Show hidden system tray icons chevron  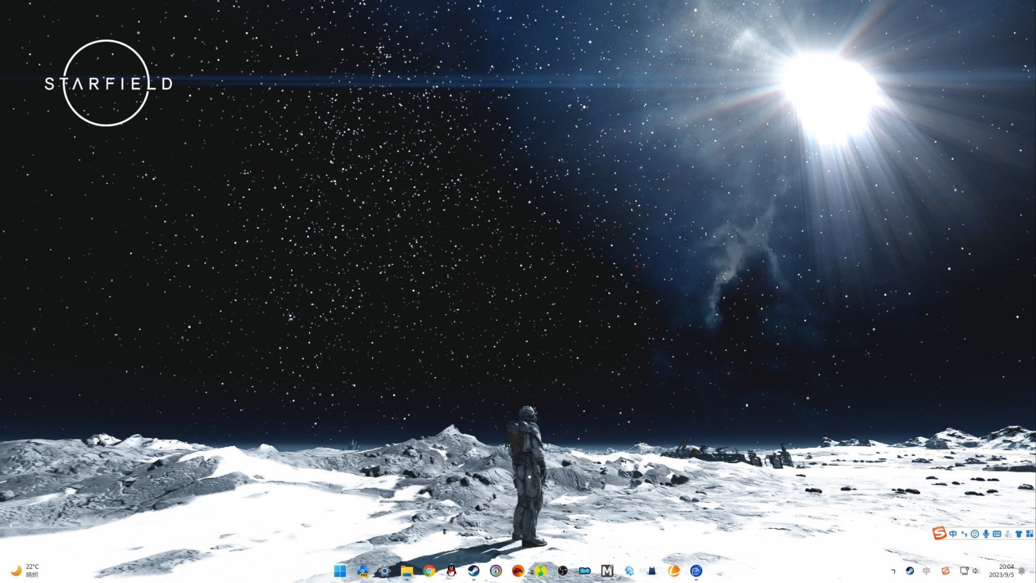point(893,571)
